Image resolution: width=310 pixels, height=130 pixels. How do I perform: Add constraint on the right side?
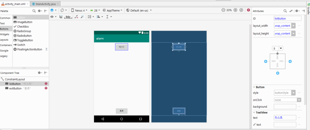pos(290,62)
